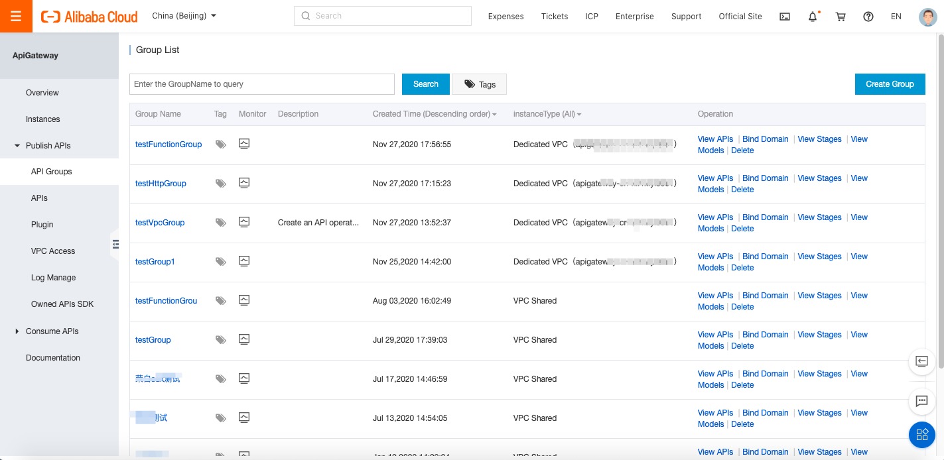The width and height of the screenshot is (944, 460).
Task: Click View APIs for testGroup1
Action: [715, 257]
